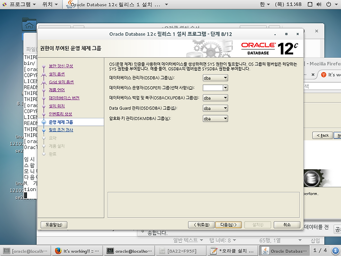Click the screen window icon in top bar
The image size is (341, 256).
pos(310,4)
